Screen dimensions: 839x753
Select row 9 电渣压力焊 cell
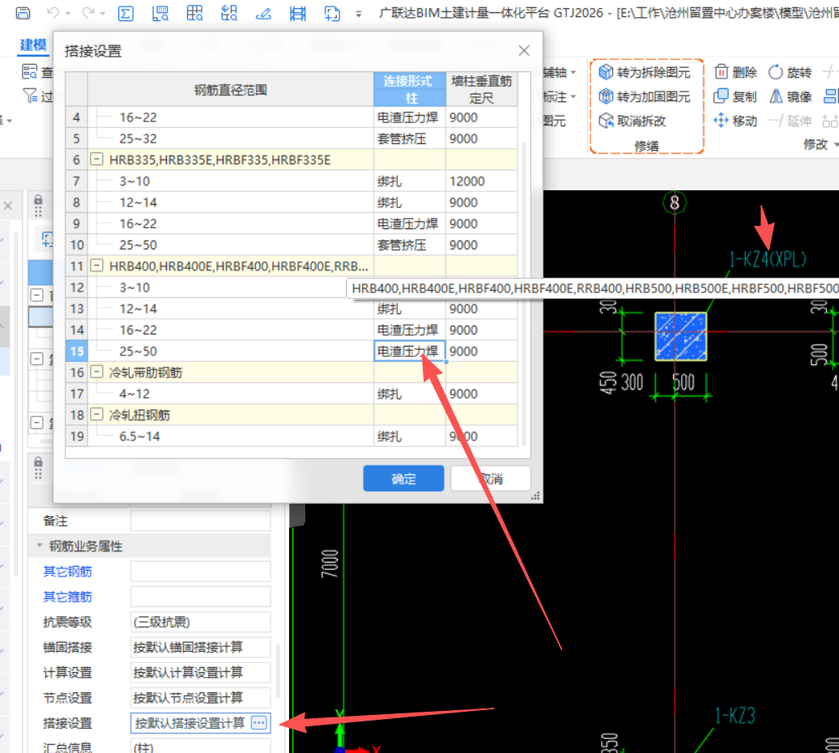[410, 223]
